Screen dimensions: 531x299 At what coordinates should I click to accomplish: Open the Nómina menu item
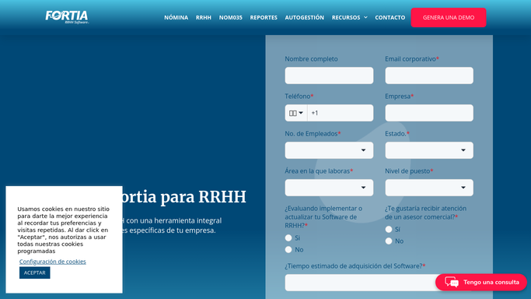coord(176,17)
